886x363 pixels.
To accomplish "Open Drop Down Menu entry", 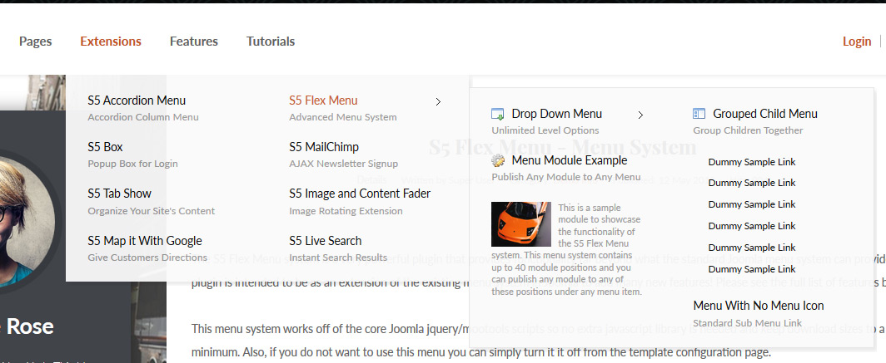I will (x=556, y=114).
